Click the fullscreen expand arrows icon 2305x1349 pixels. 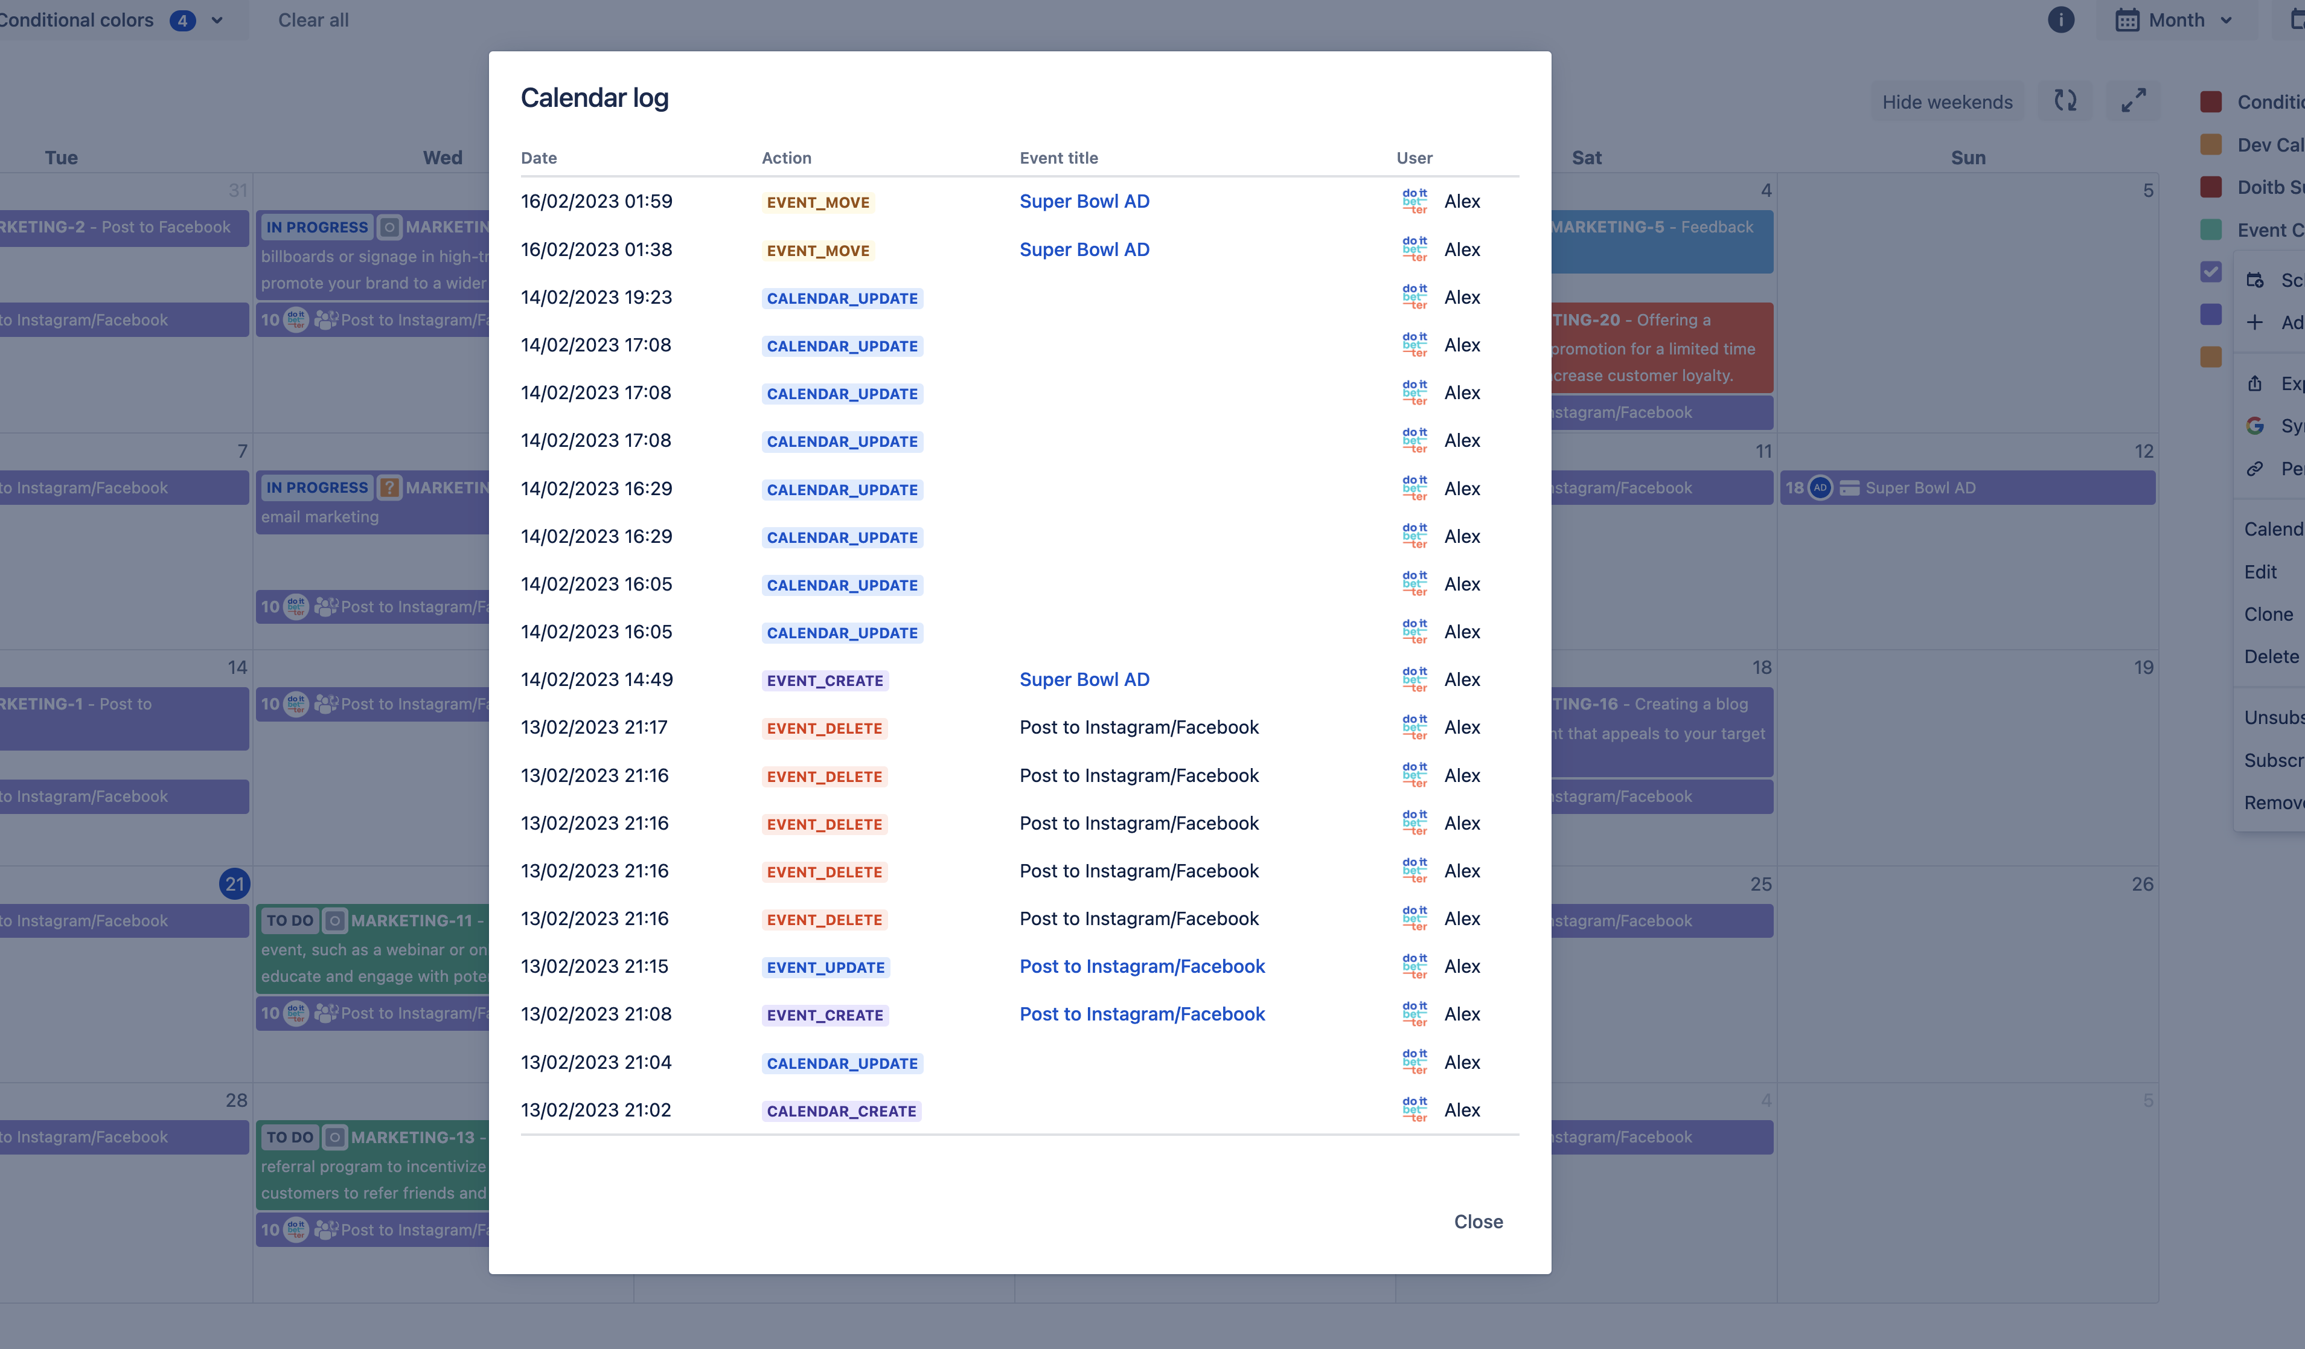[x=2133, y=101]
